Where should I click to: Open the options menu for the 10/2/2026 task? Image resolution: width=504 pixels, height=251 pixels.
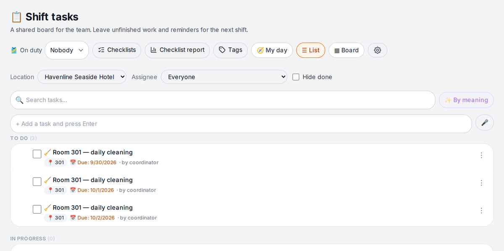pyautogui.click(x=481, y=211)
